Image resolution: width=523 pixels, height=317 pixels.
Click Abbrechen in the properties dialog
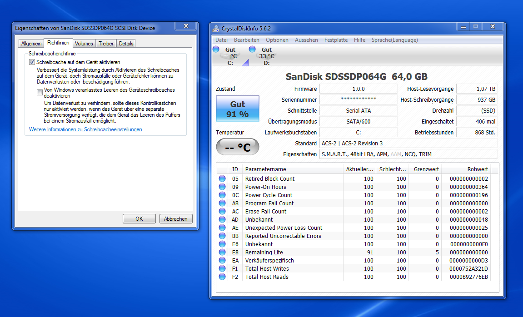[x=176, y=218]
